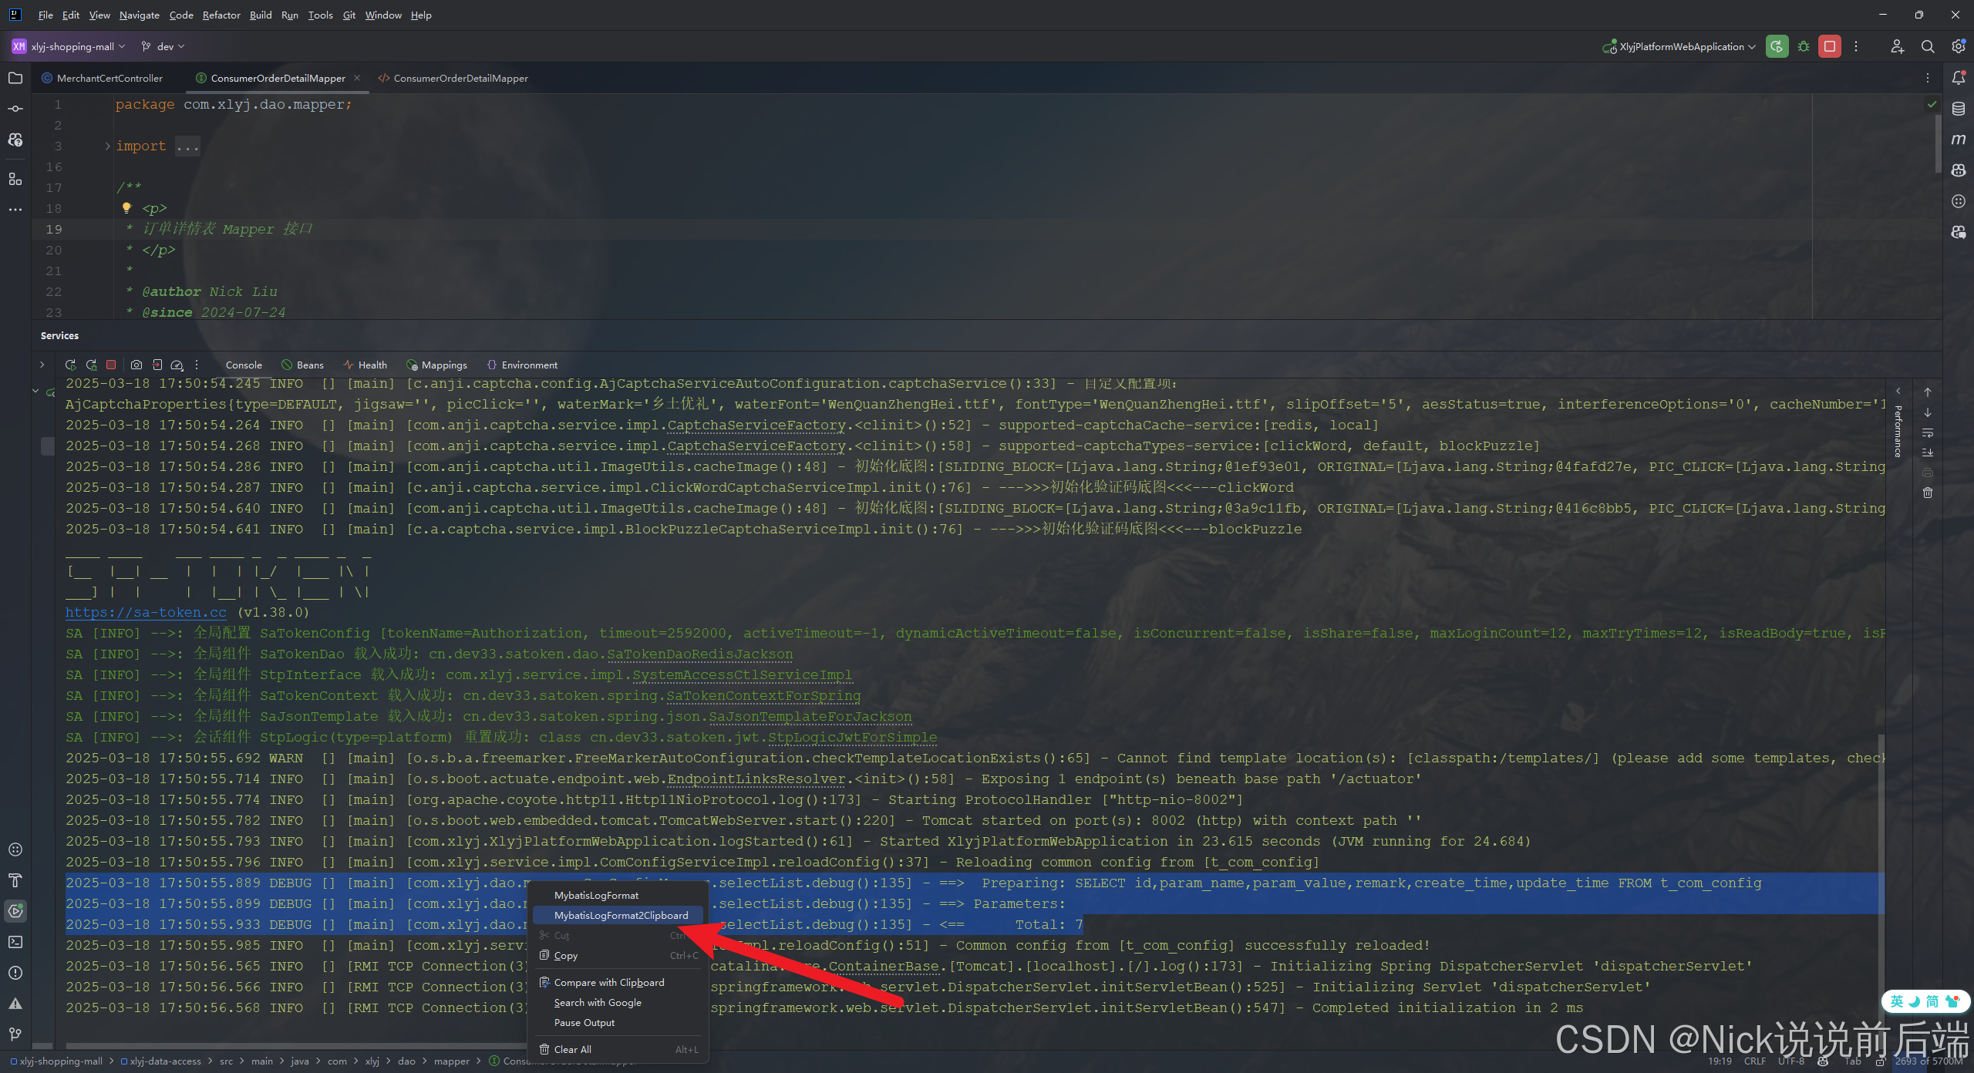The height and width of the screenshot is (1073, 1974).
Task: Clear console with the trash icon
Action: pos(1928,493)
